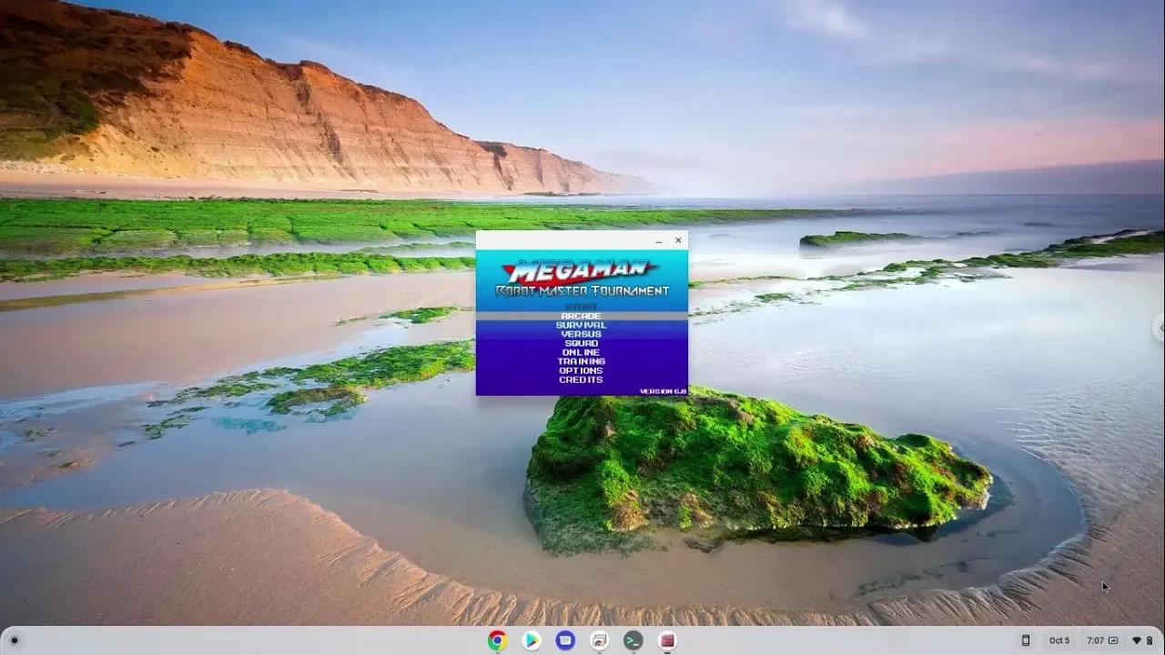Click the Megaman Robot Master Tournament logo
Viewport: 1165px width, 655px height.
click(x=582, y=278)
